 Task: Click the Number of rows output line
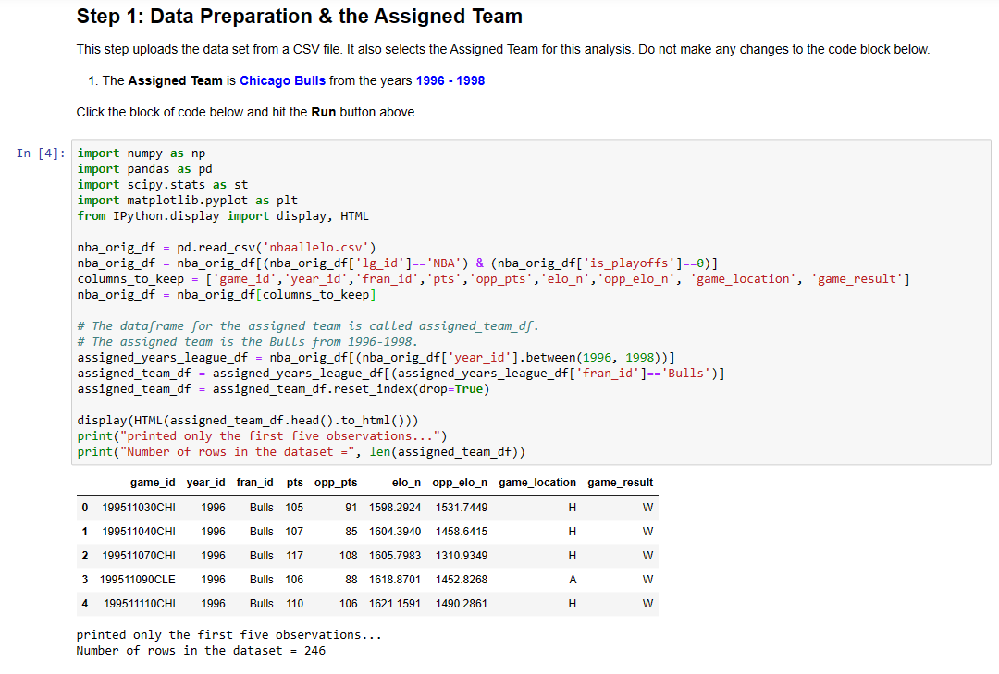tap(200, 650)
